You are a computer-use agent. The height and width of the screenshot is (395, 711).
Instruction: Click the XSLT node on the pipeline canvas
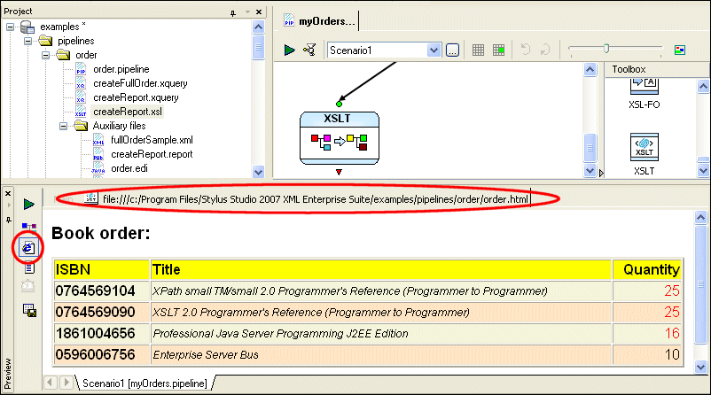[x=339, y=137]
